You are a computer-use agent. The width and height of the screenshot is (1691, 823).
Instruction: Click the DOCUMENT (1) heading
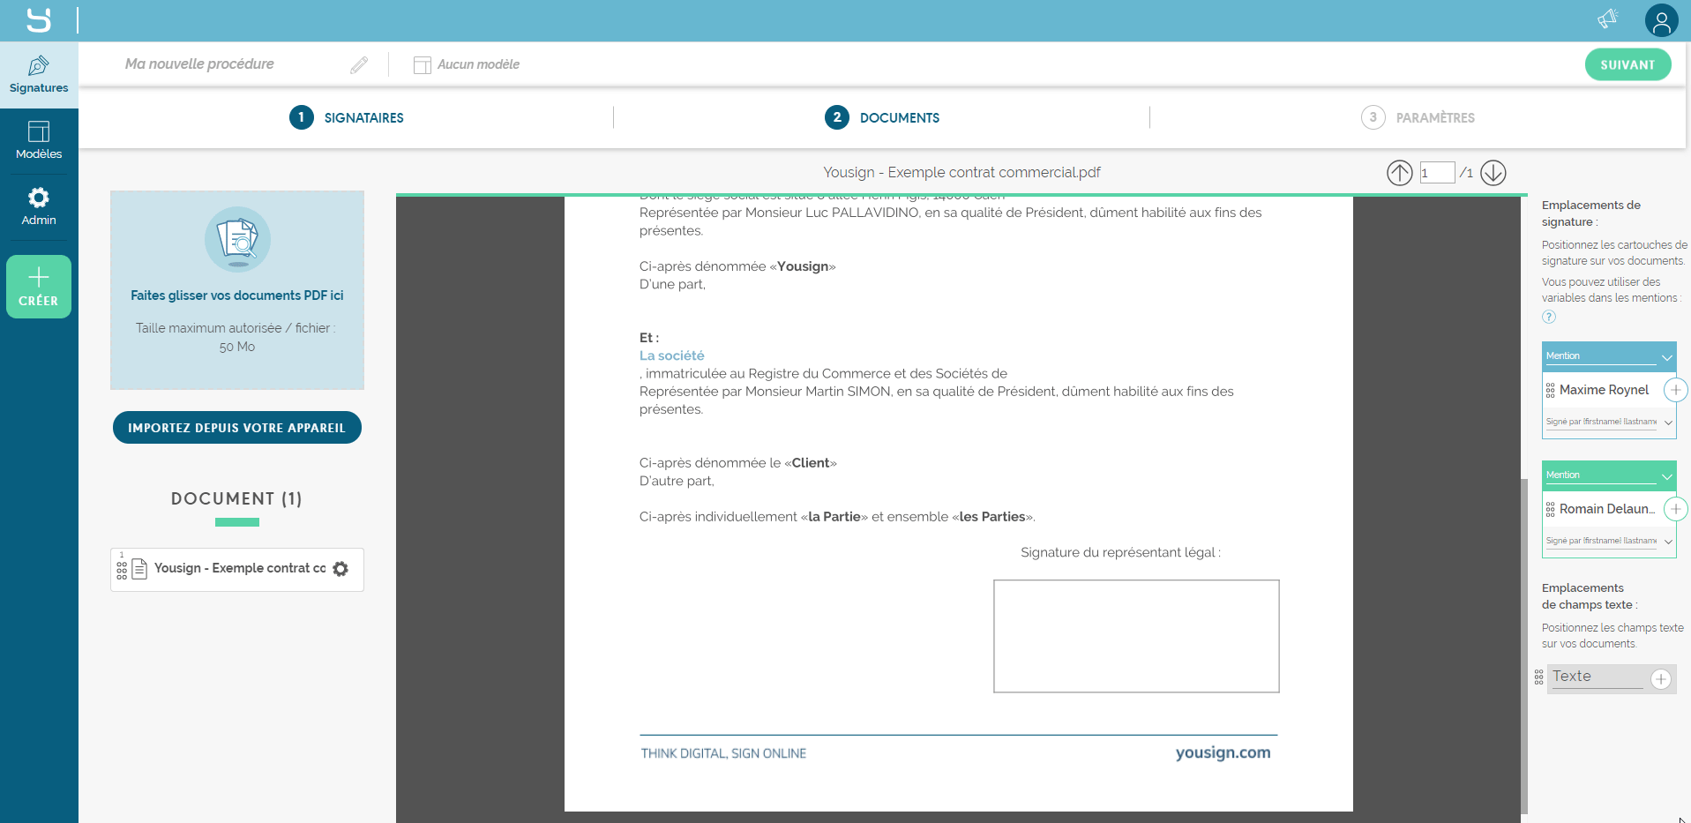237,499
